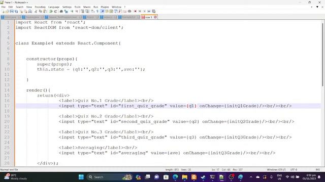Click 'Ln : 17' position in status bar

(x=215, y=170)
